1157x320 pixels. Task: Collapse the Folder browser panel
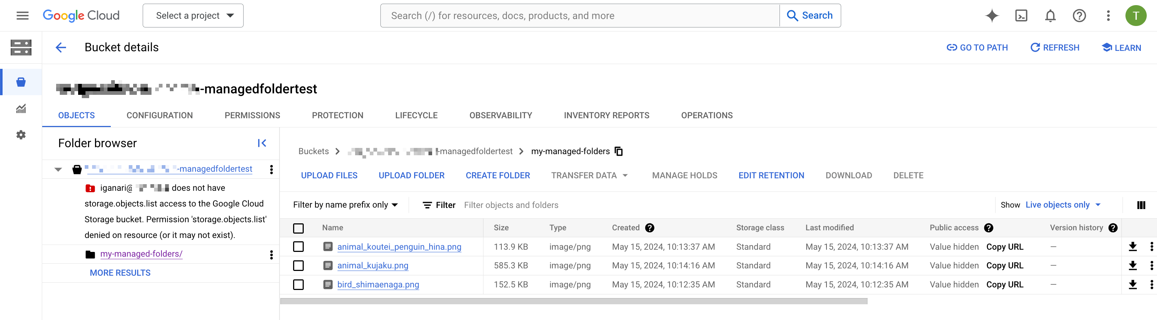262,143
